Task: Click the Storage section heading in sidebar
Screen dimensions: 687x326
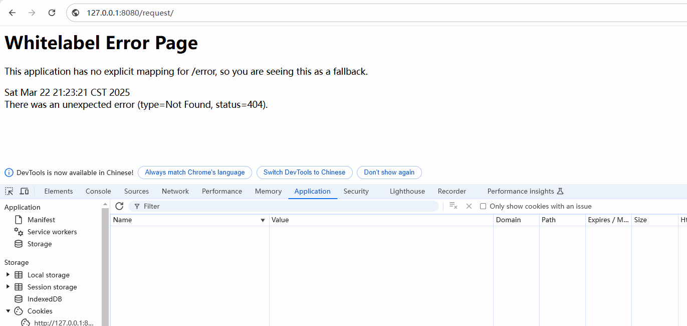Action: (x=17, y=262)
